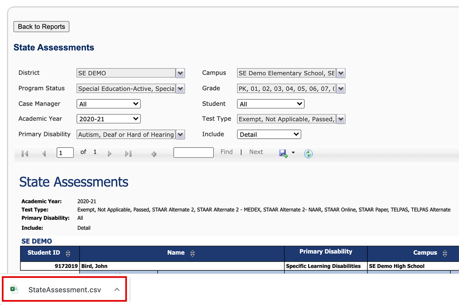Click back to parent report arrow
This screenshot has height=305, width=459.
pyautogui.click(x=154, y=154)
